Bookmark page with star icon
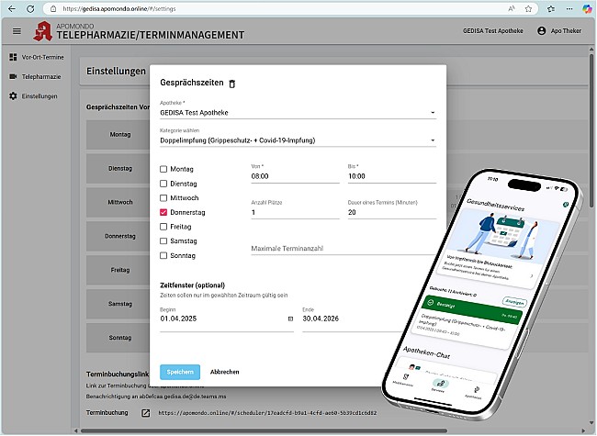Viewport: 597px width, 436px height. point(528,8)
